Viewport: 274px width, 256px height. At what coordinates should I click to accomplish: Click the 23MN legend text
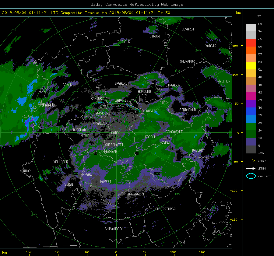262,168
